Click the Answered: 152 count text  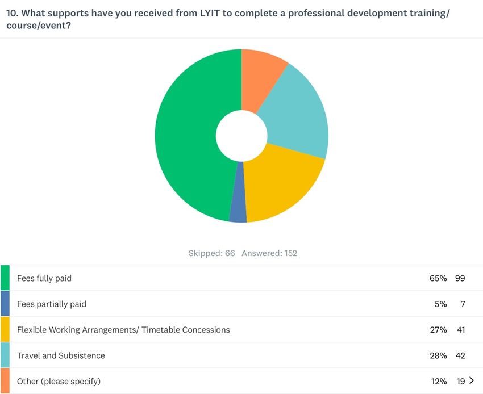pyautogui.click(x=269, y=253)
